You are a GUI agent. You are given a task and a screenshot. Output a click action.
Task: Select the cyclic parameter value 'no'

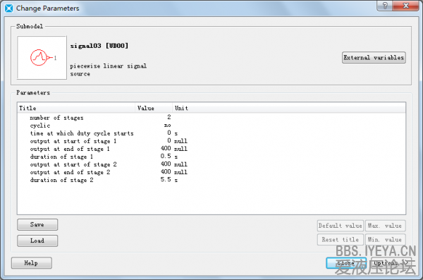pos(168,126)
